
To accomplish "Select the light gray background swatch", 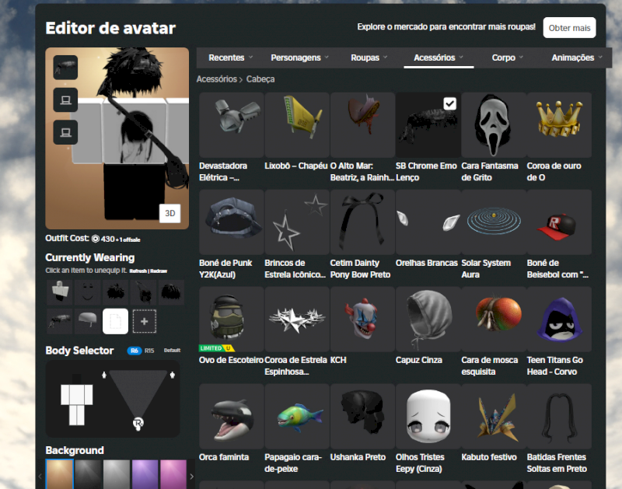I will [x=117, y=474].
